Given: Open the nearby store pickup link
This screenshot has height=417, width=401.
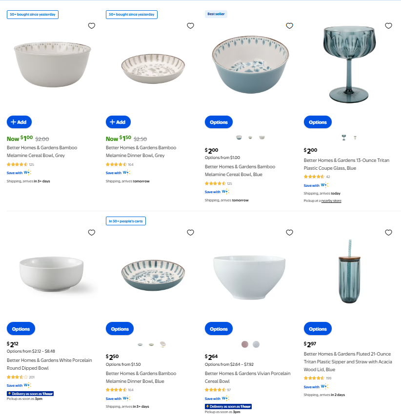Looking at the screenshot, I should tap(331, 201).
